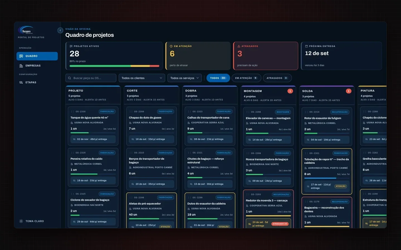Click the Recupera logo in the sidebar
Image resolution: width=401 pixels, height=250 pixels.
pyautogui.click(x=26, y=30)
